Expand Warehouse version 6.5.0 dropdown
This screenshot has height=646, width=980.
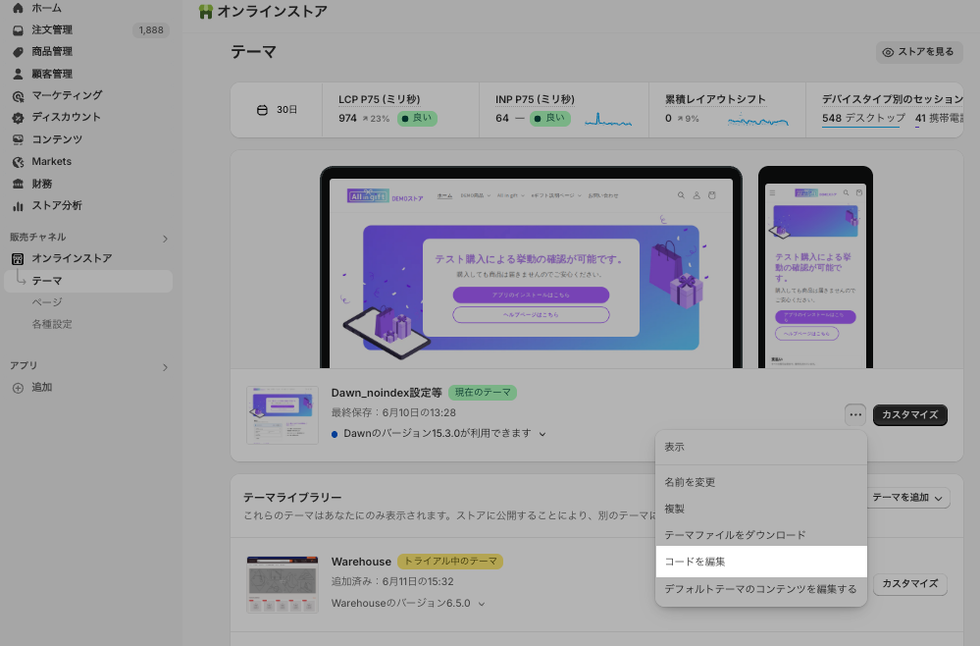pos(482,604)
